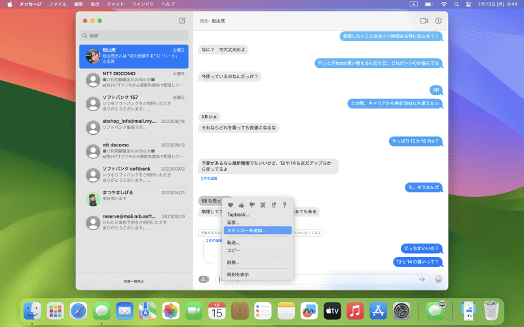
Task: Select 転送... in context menu
Action: tap(257, 243)
